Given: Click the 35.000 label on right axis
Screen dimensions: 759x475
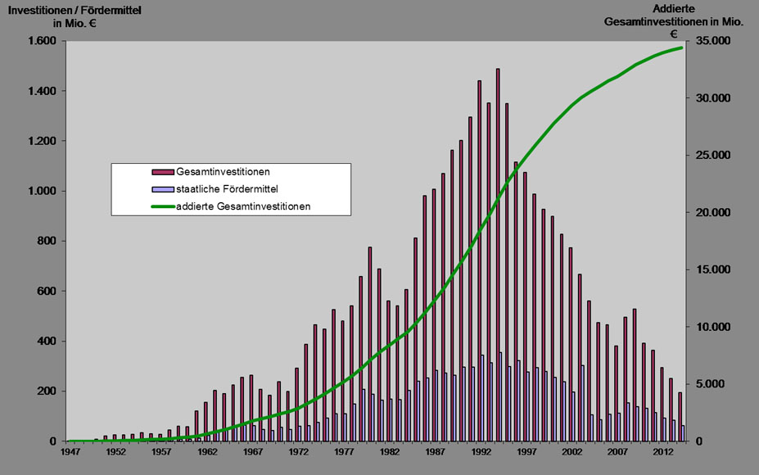Looking at the screenshot, I should click(708, 41).
